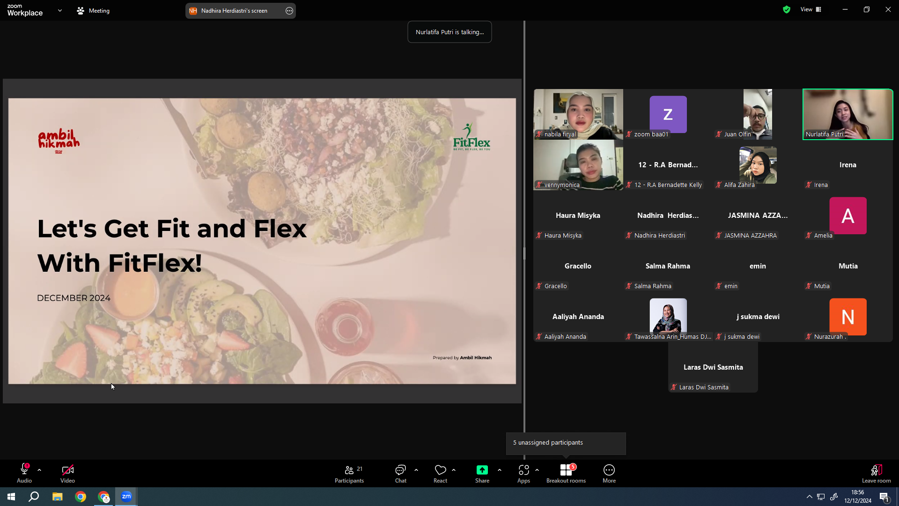
Task: Select the j sukma dewi tile
Action: (x=758, y=317)
